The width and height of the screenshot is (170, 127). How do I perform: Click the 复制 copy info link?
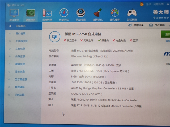pyautogui.click(x=168, y=41)
